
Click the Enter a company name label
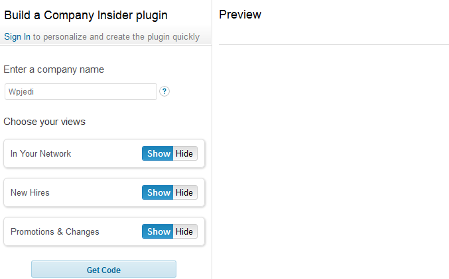pos(54,69)
